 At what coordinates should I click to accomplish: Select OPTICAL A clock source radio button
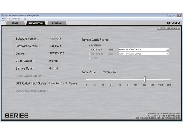coord(90,50)
